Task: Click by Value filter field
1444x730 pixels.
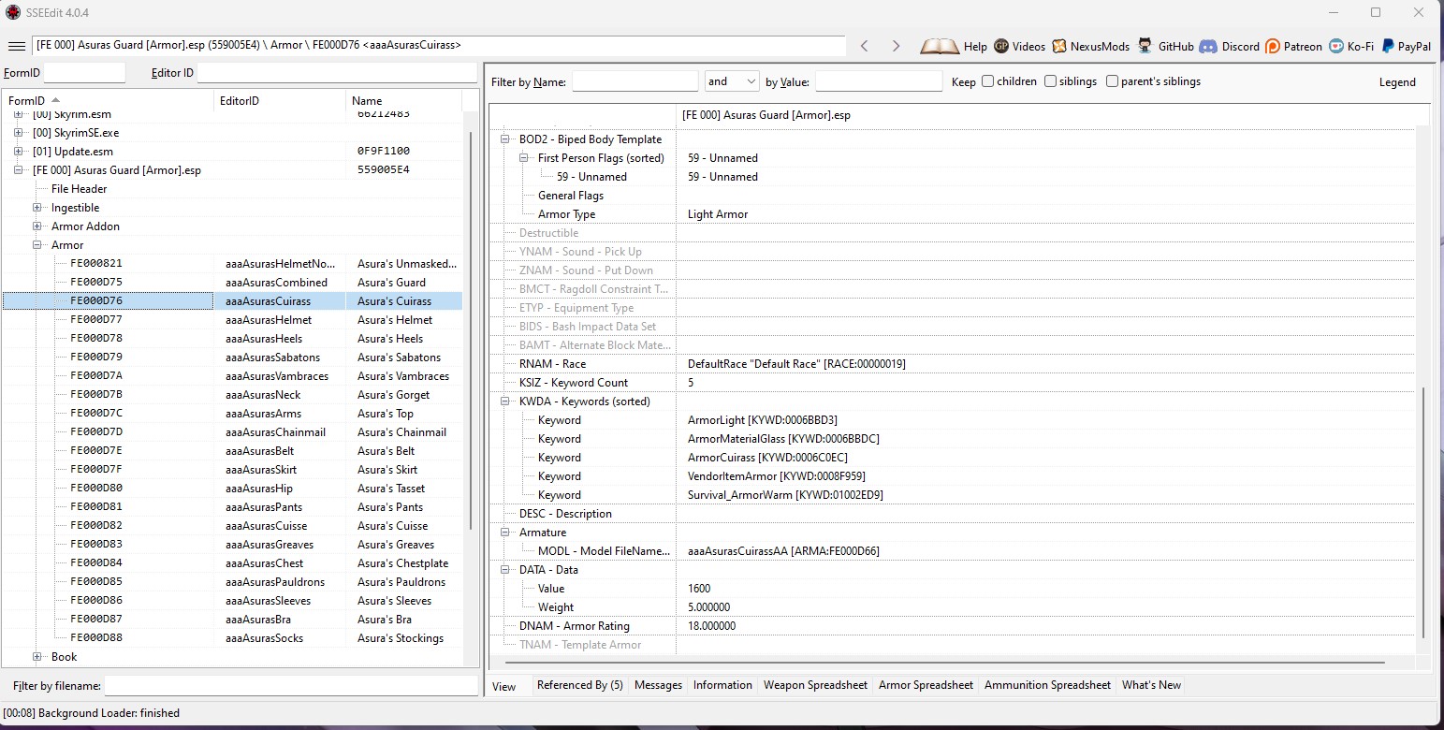Action: coord(879,81)
